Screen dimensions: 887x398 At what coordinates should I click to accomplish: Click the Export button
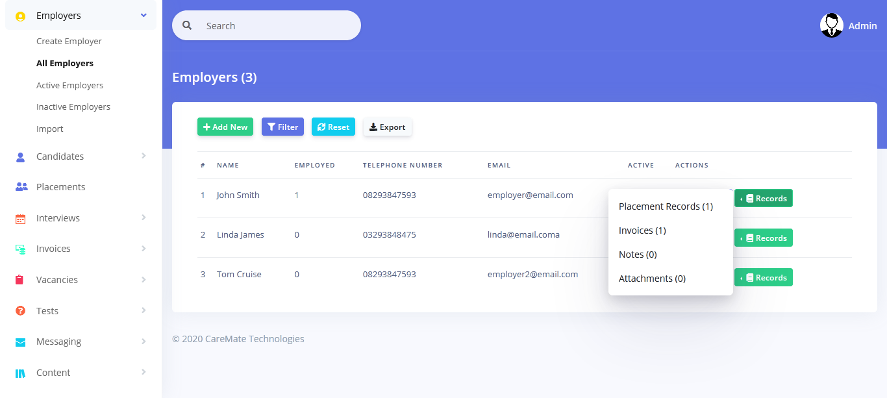[387, 127]
